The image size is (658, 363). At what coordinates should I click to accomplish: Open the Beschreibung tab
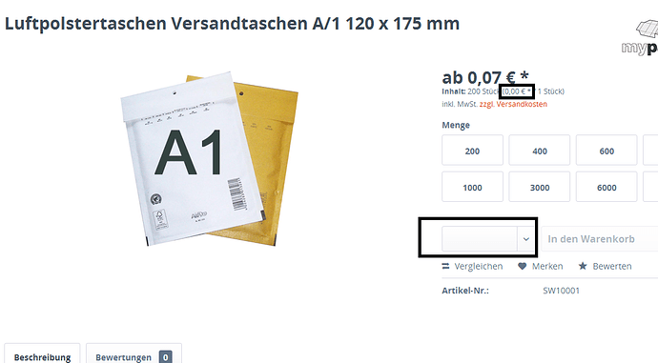[42, 357]
